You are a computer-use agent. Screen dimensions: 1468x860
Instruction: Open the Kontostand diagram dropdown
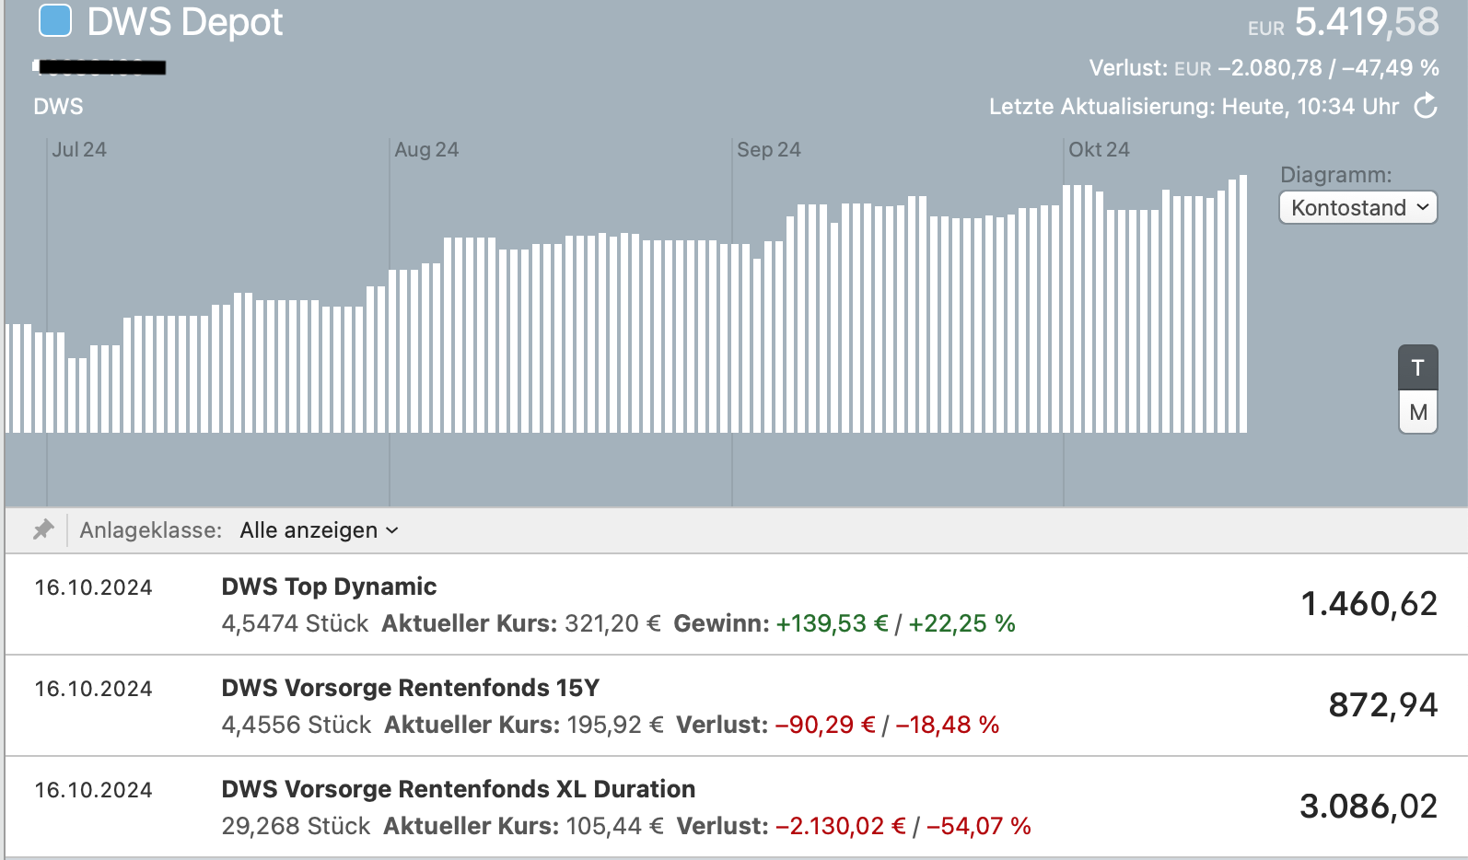coord(1357,208)
